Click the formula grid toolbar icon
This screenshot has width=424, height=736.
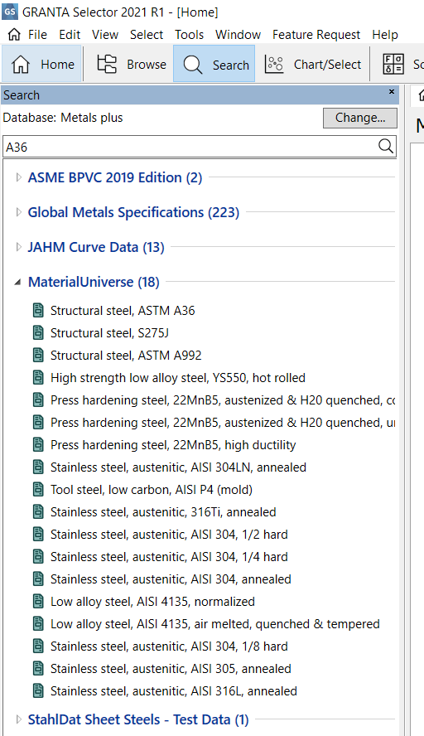click(393, 65)
